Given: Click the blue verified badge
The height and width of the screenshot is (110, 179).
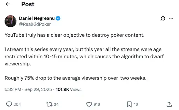Looking at the screenshot, I should (58, 18).
